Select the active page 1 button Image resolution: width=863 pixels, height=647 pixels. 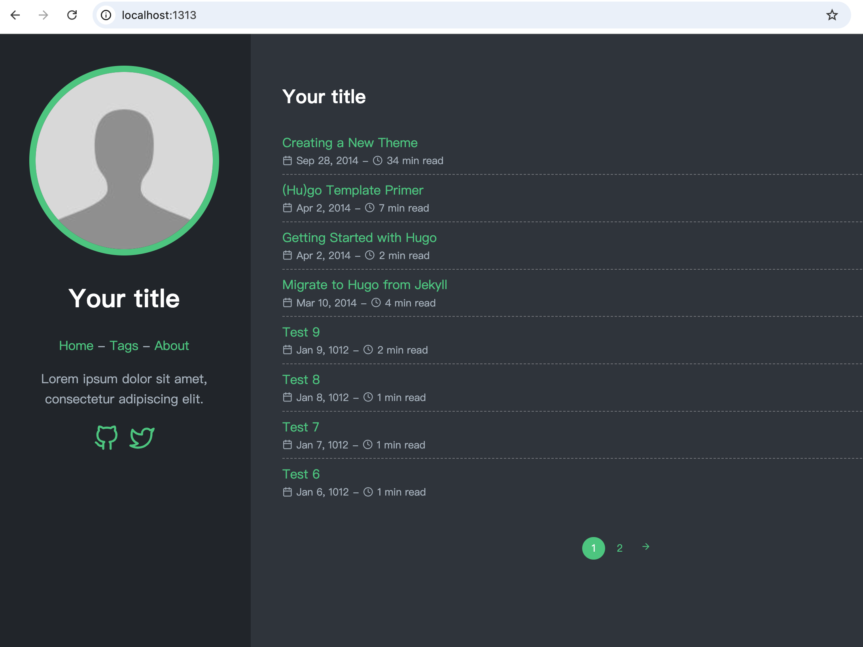pos(594,548)
